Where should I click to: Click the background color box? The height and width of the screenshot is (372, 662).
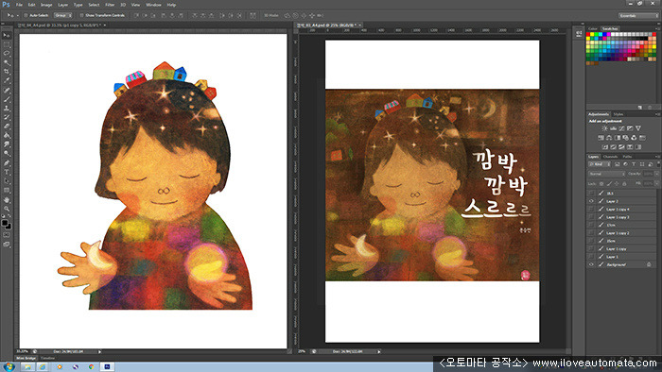[x=9, y=227]
